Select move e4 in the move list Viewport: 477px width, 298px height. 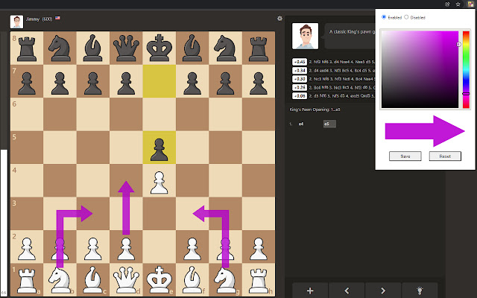click(301, 124)
